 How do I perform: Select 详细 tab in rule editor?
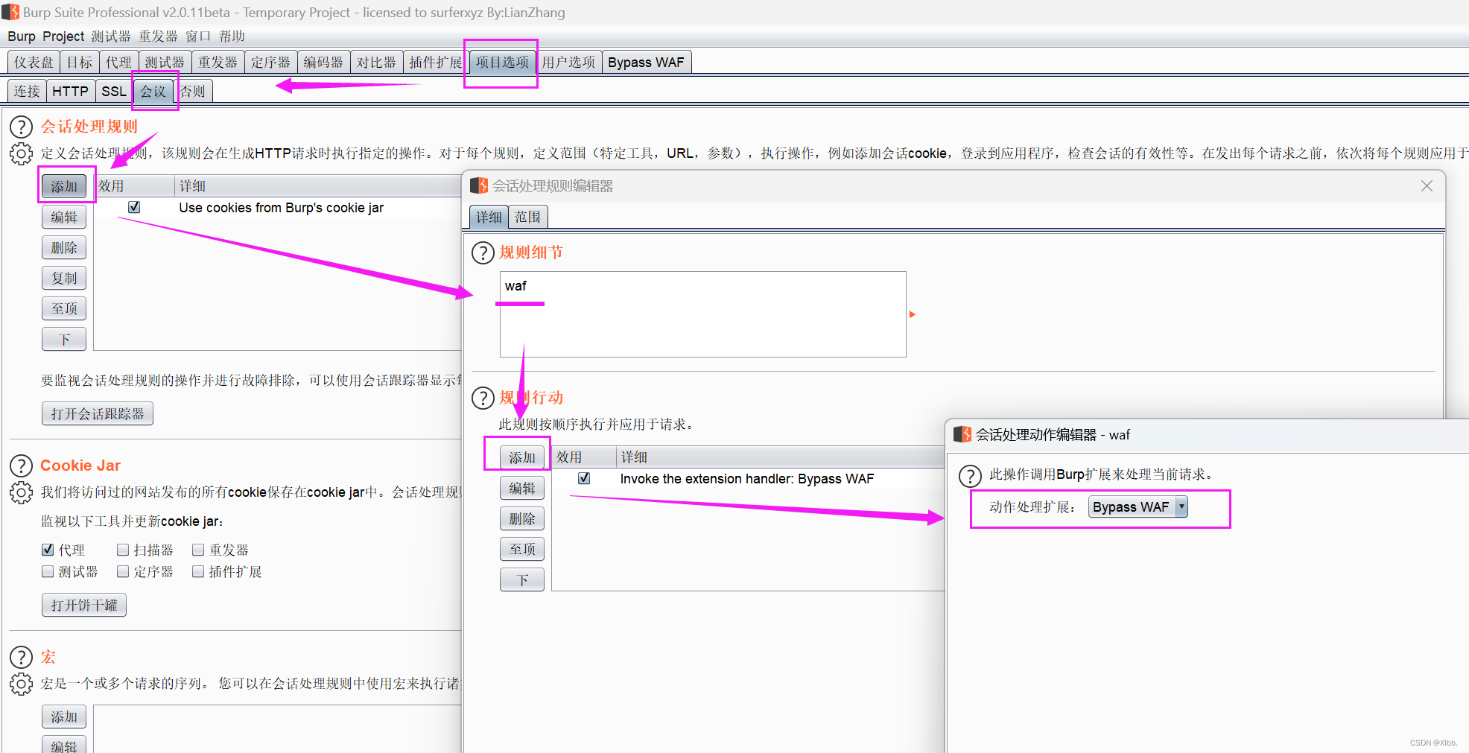tap(489, 217)
